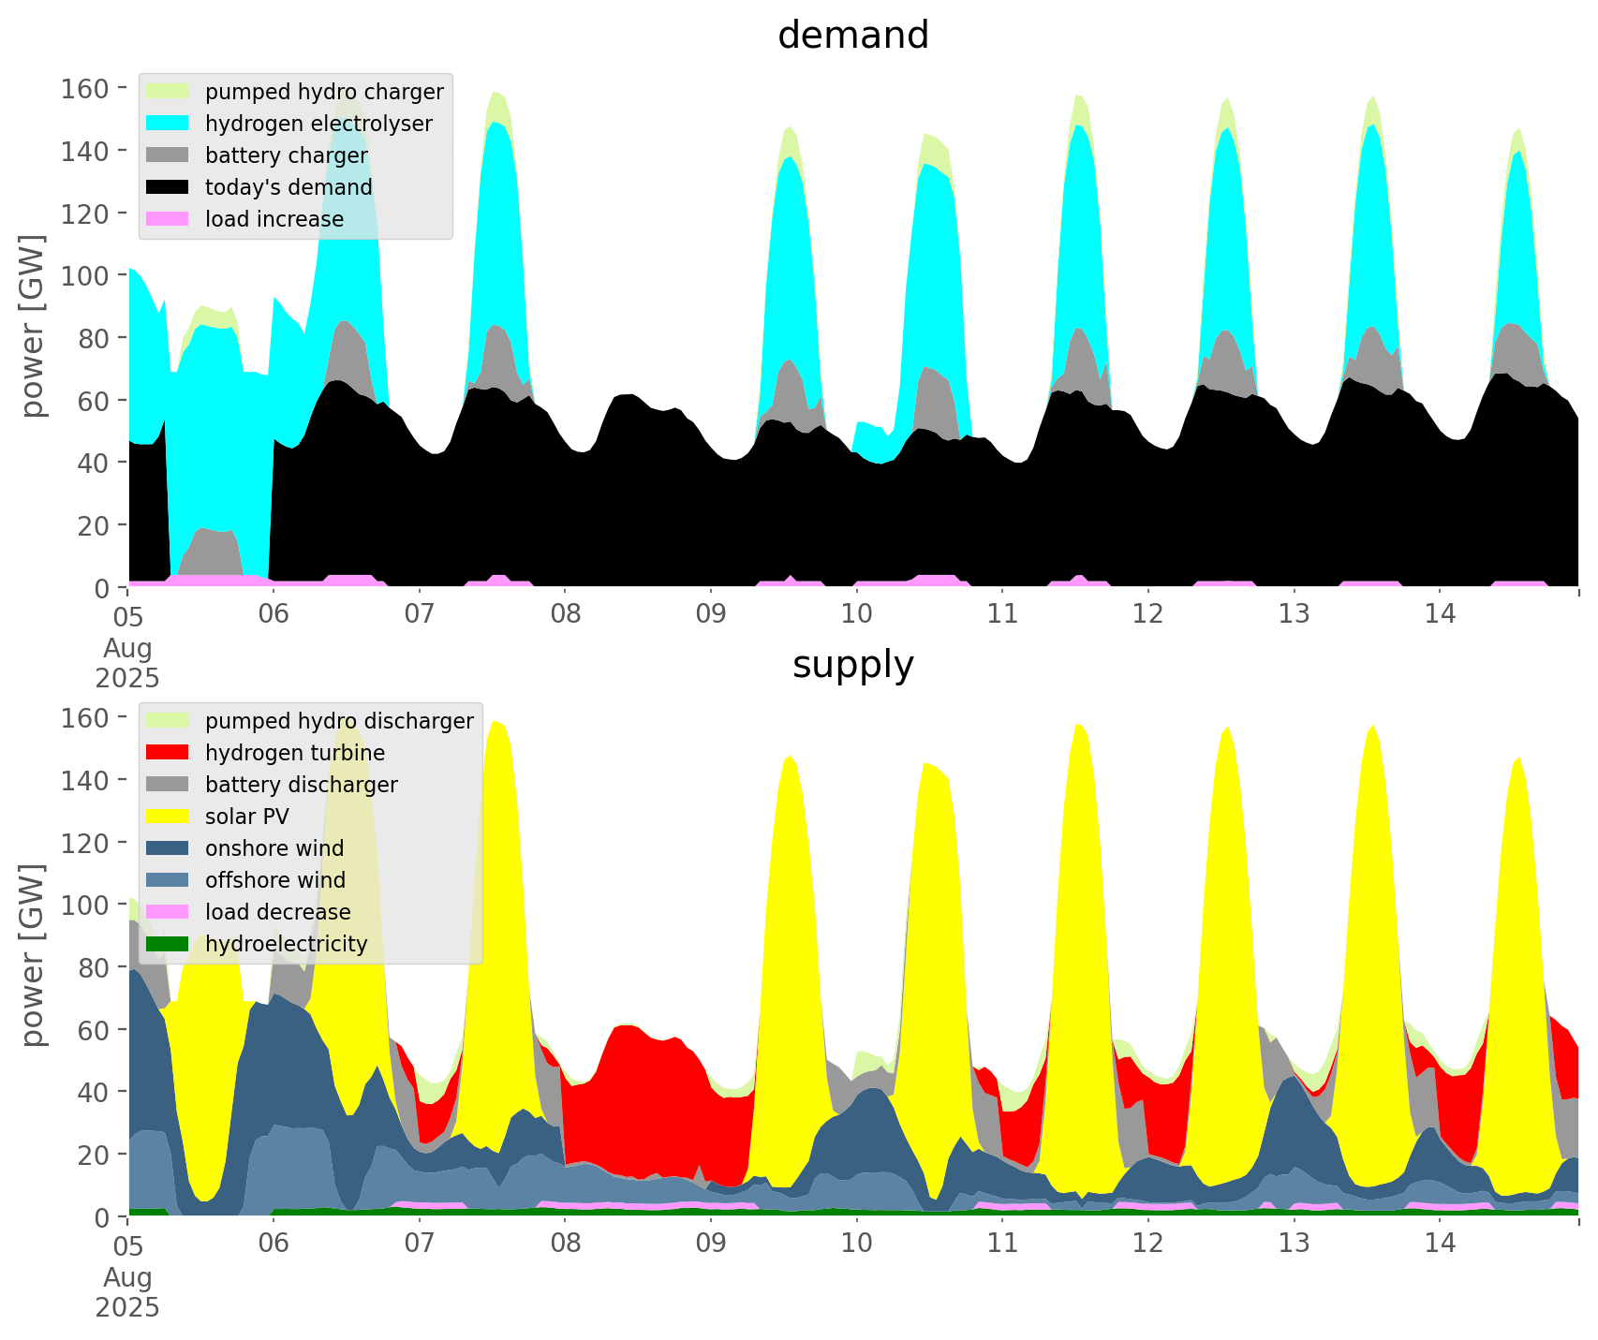Click the green hydroelectricity legend swatch
The image size is (1598, 1340).
(x=168, y=944)
